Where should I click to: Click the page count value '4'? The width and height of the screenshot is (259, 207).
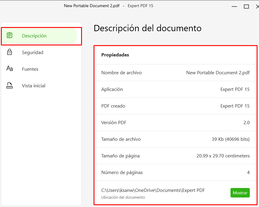(248, 173)
